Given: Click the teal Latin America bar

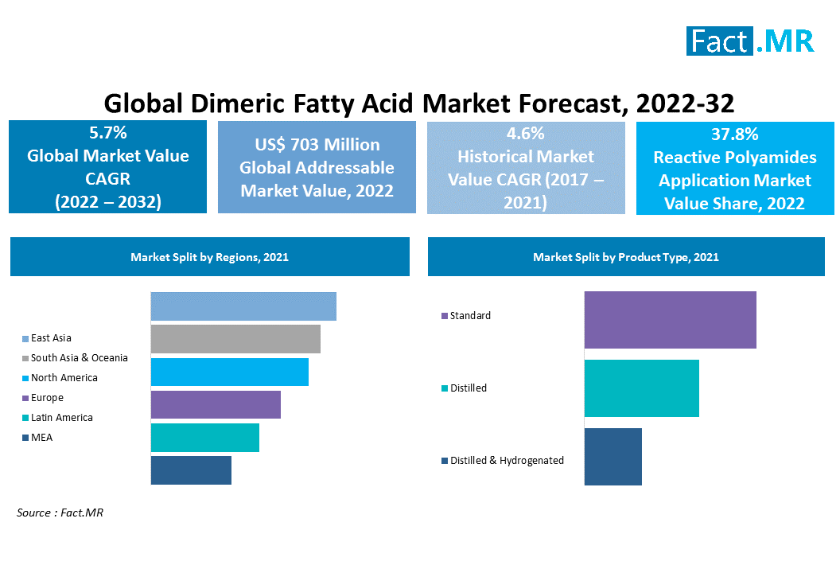Looking at the screenshot, I should [x=205, y=438].
